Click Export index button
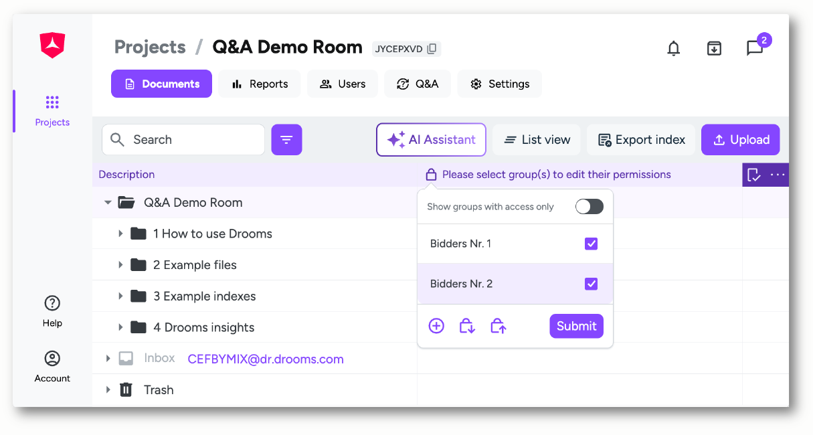813x435 pixels. tap(641, 140)
